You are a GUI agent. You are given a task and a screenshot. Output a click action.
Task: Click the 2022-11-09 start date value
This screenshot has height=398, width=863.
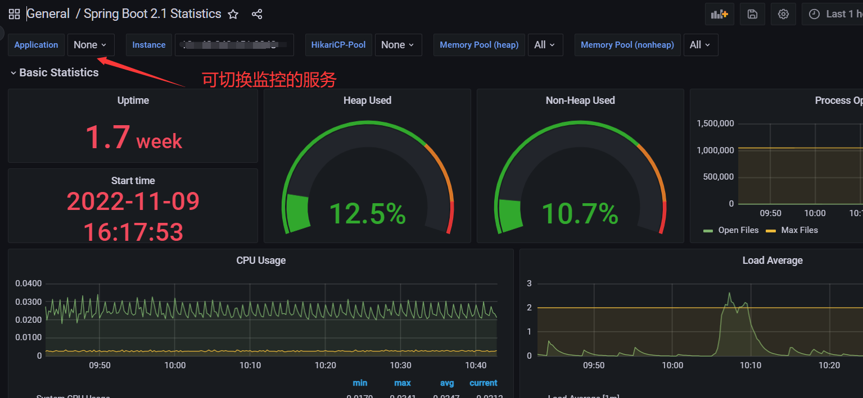(133, 201)
